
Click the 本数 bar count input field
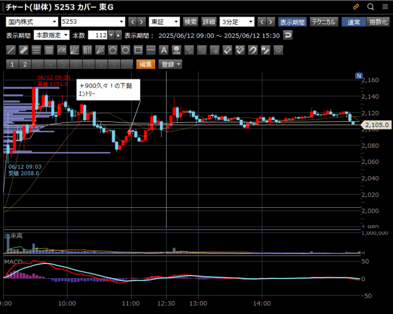[x=98, y=35]
